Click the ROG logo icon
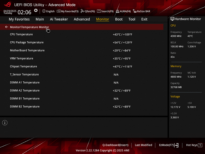 tap(8, 4)
